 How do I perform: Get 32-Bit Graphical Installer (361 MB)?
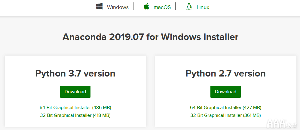[x=225, y=115]
